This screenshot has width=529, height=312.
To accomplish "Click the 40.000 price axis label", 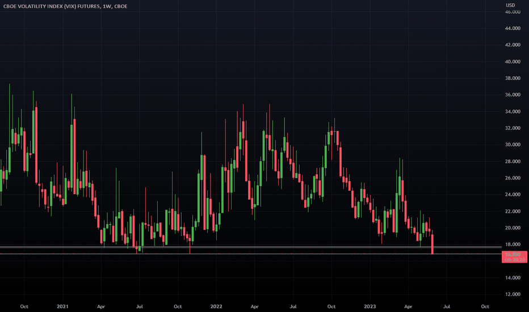I will [513, 62].
